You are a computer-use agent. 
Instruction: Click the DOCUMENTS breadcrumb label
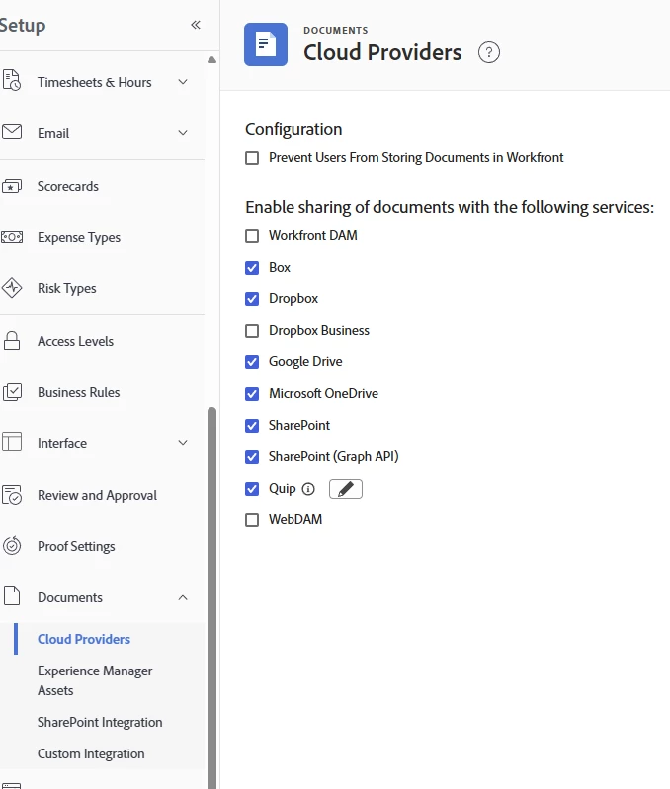tap(336, 31)
